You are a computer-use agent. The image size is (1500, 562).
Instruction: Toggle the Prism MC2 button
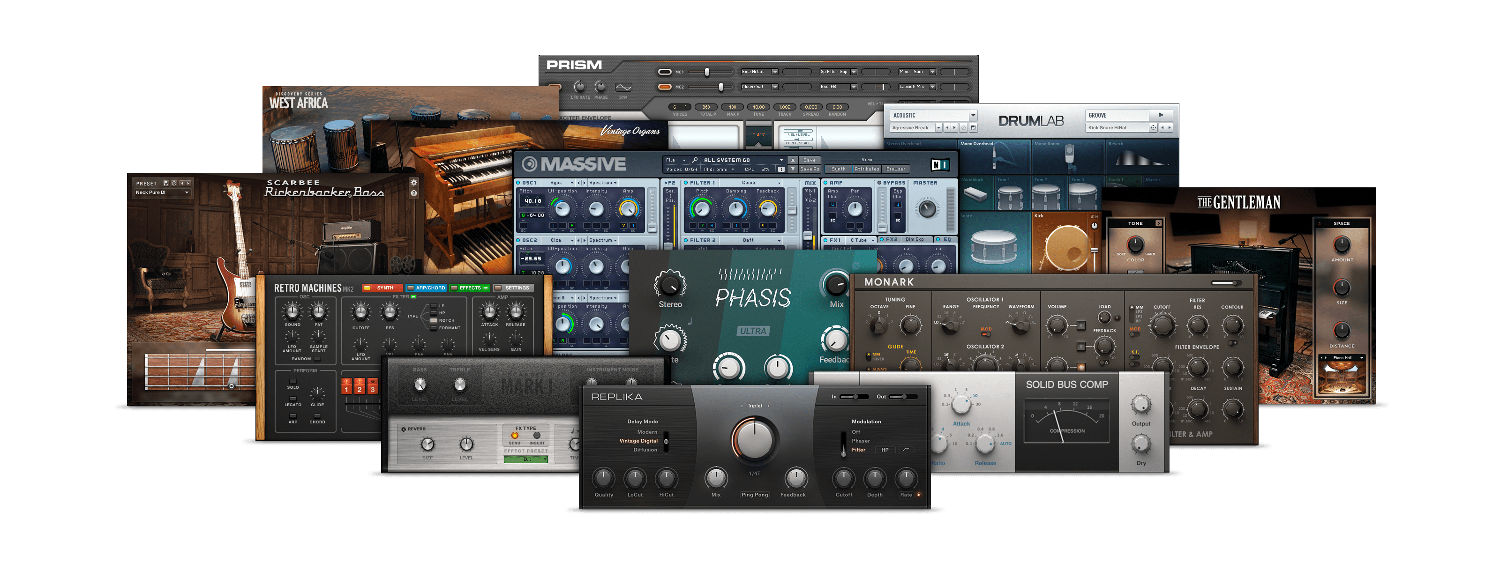pos(664,87)
